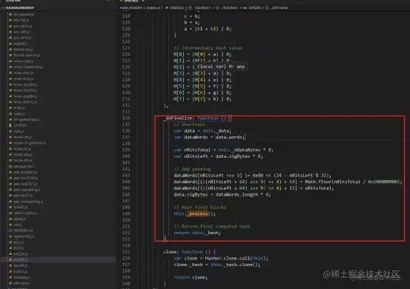
Task: Open pad-zeropadding.js in the file tree
Action: [28, 202]
